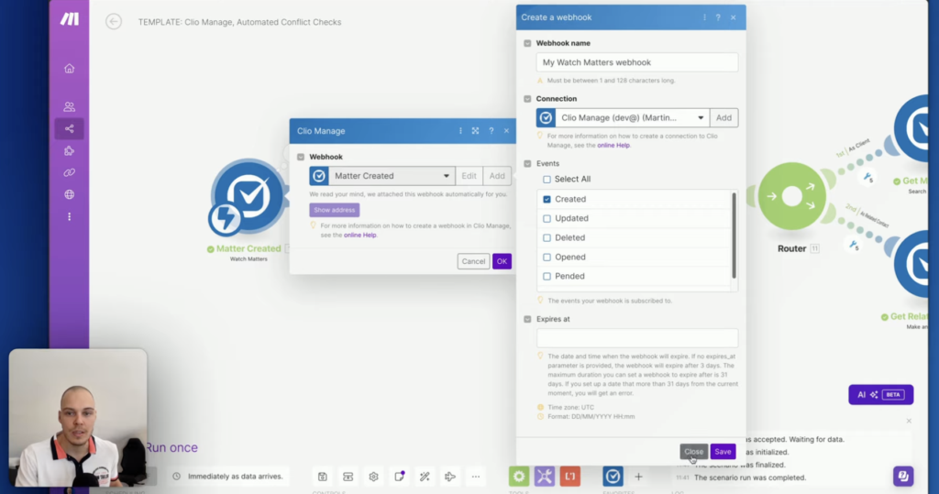Click wrench filter icon on 1st route
Screen dimensions: 939x494
click(x=867, y=177)
